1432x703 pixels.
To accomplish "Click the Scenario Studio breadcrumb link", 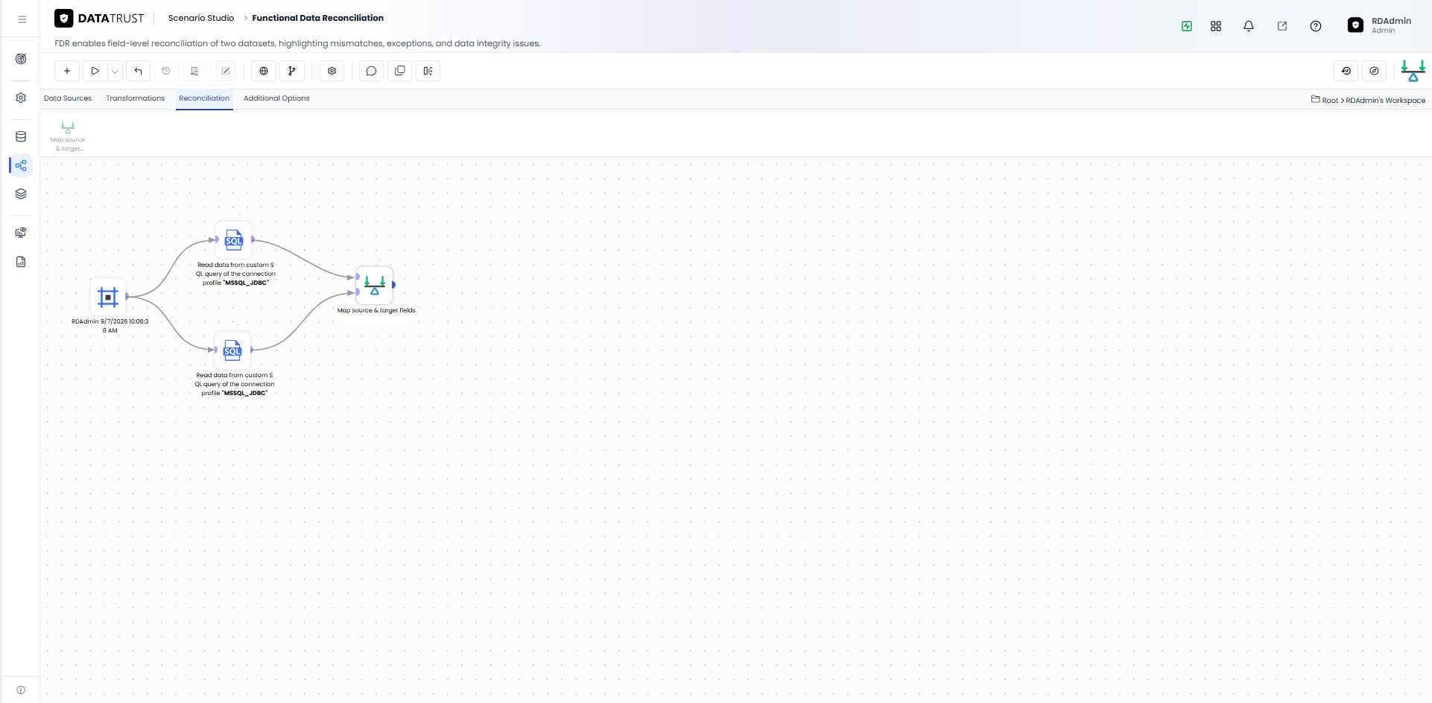I will [201, 18].
